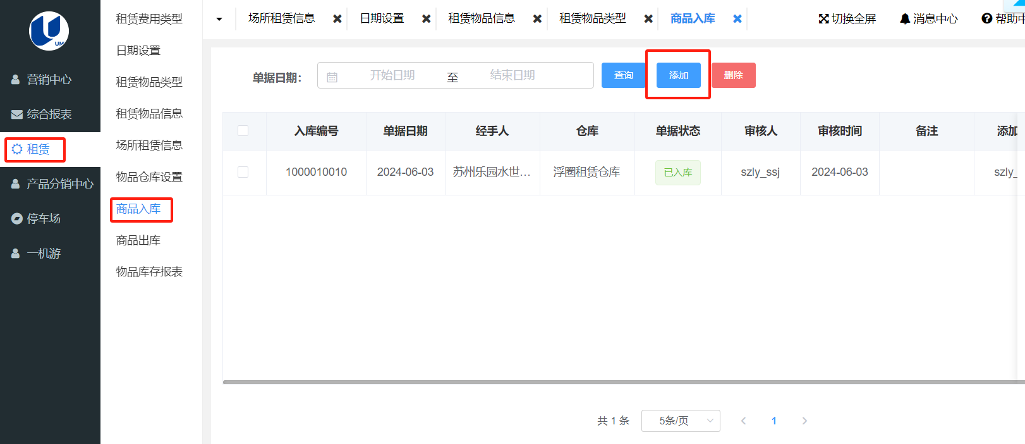This screenshot has height=444, width=1025.
Task: Click the 停车场 compass icon
Action: click(17, 219)
